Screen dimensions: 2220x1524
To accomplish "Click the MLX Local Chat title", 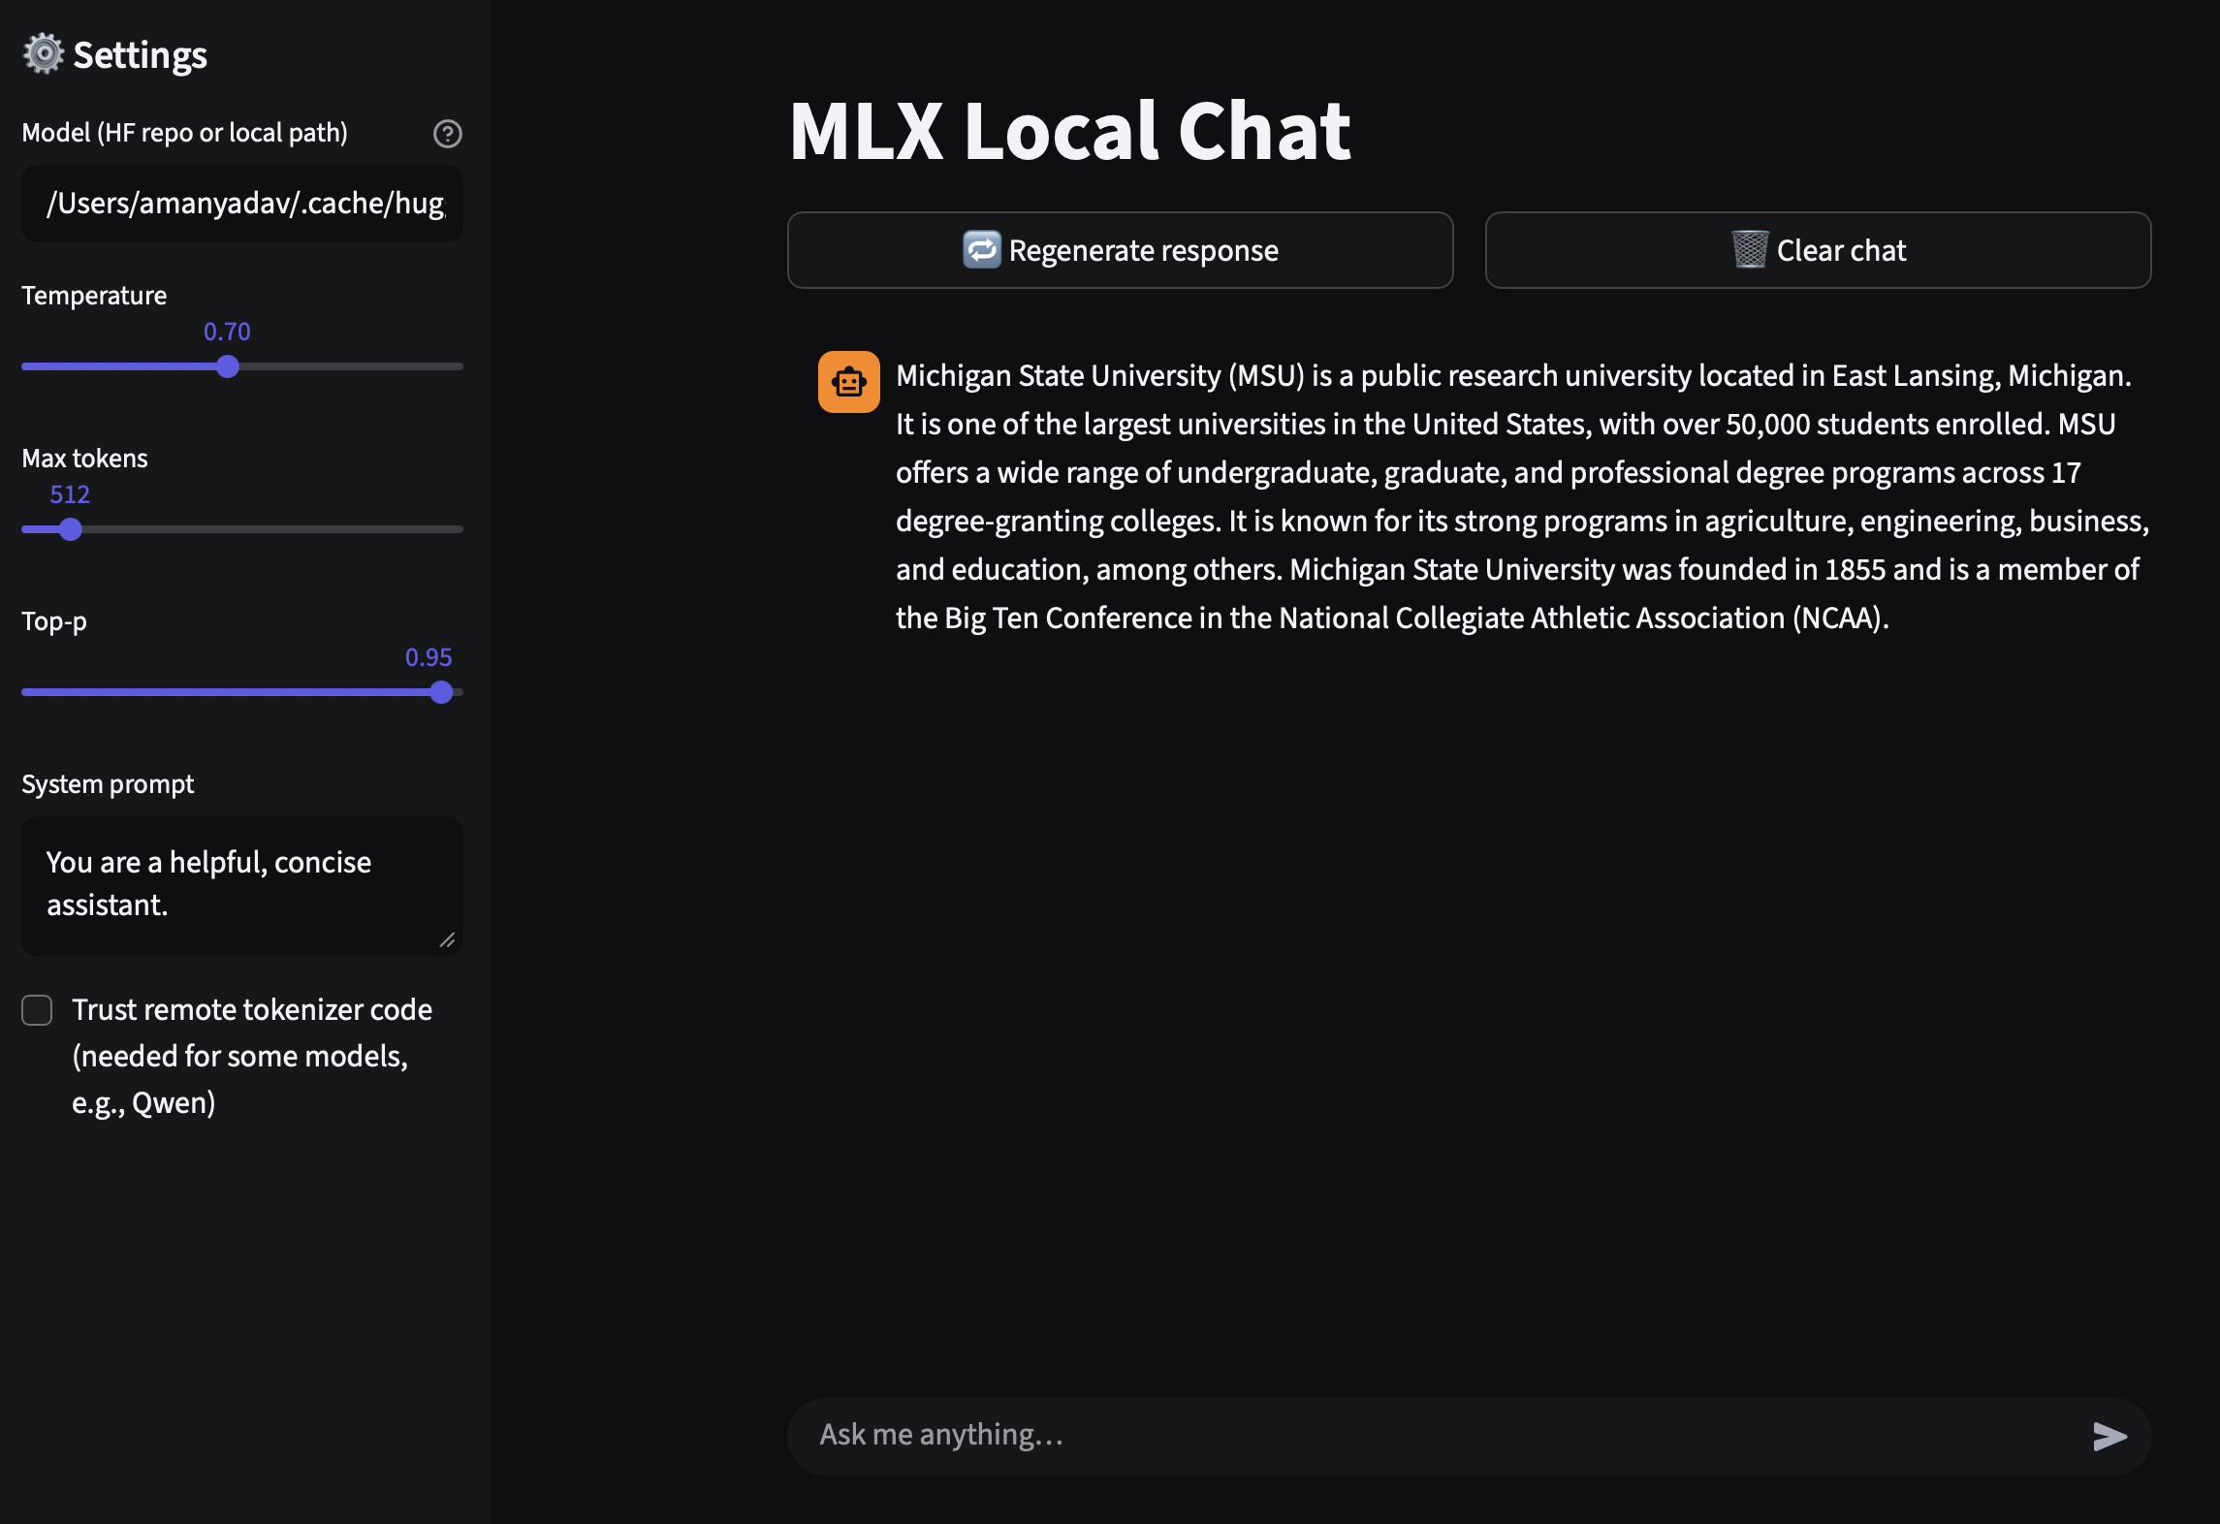I will click(1069, 131).
